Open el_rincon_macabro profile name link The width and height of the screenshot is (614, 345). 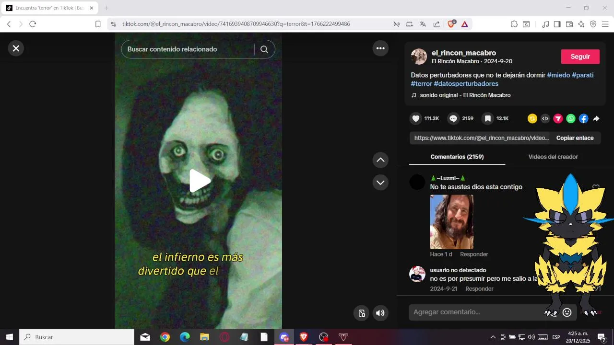tap(464, 53)
